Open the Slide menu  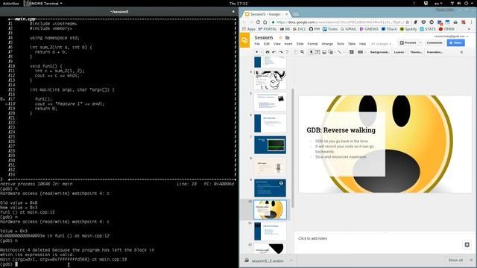point(300,44)
